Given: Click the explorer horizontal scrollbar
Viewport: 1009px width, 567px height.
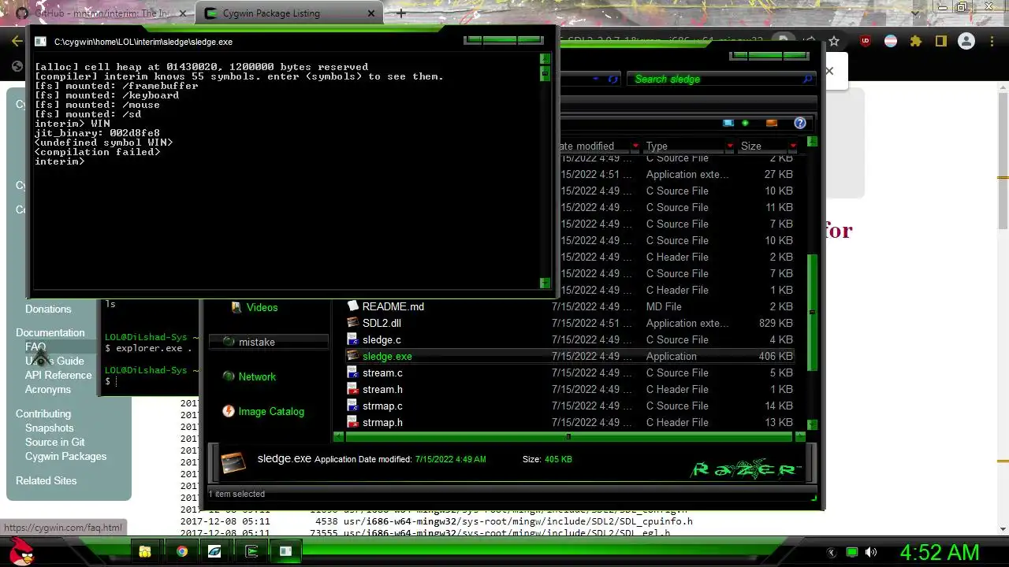Looking at the screenshot, I should tap(568, 436).
